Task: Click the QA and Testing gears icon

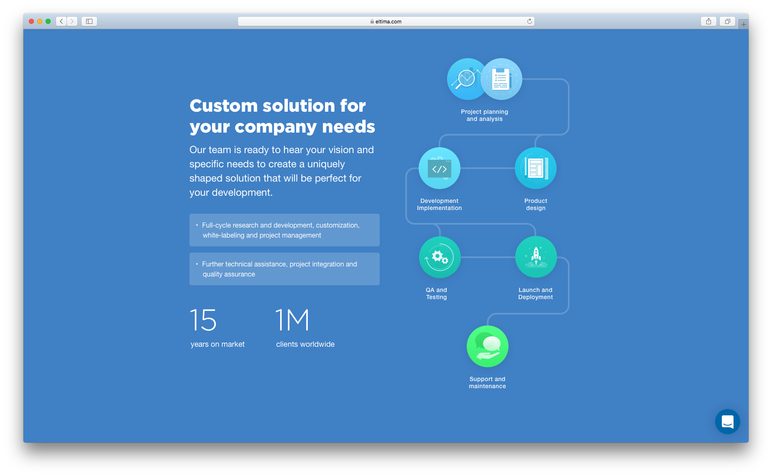Action: point(440,257)
